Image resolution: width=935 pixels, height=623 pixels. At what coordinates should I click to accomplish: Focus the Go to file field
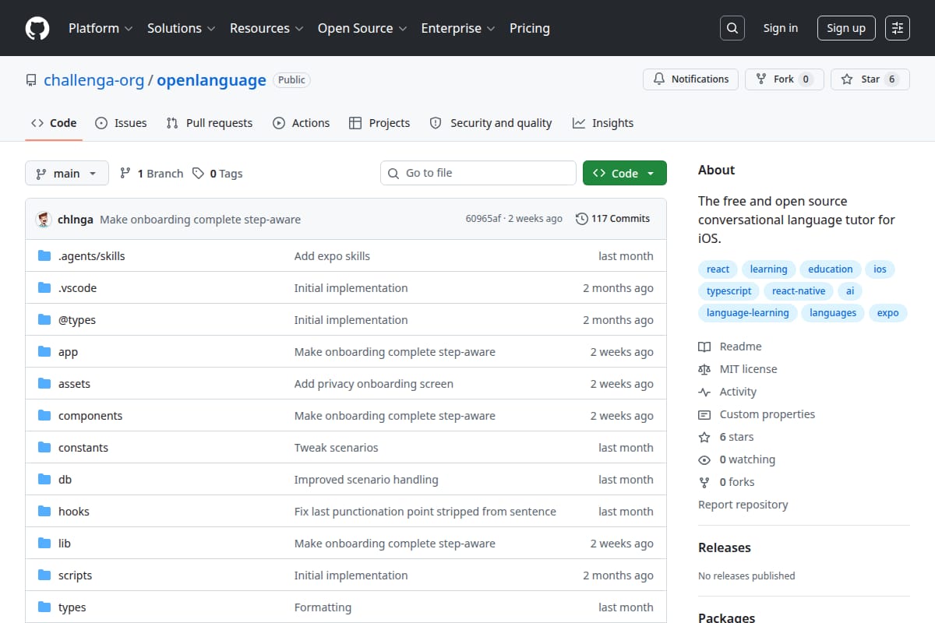(x=478, y=173)
